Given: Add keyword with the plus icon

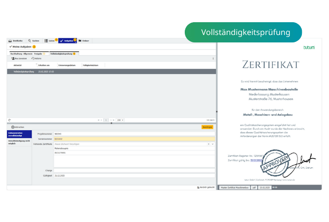Looking at the screenshot, I should click(208, 144).
